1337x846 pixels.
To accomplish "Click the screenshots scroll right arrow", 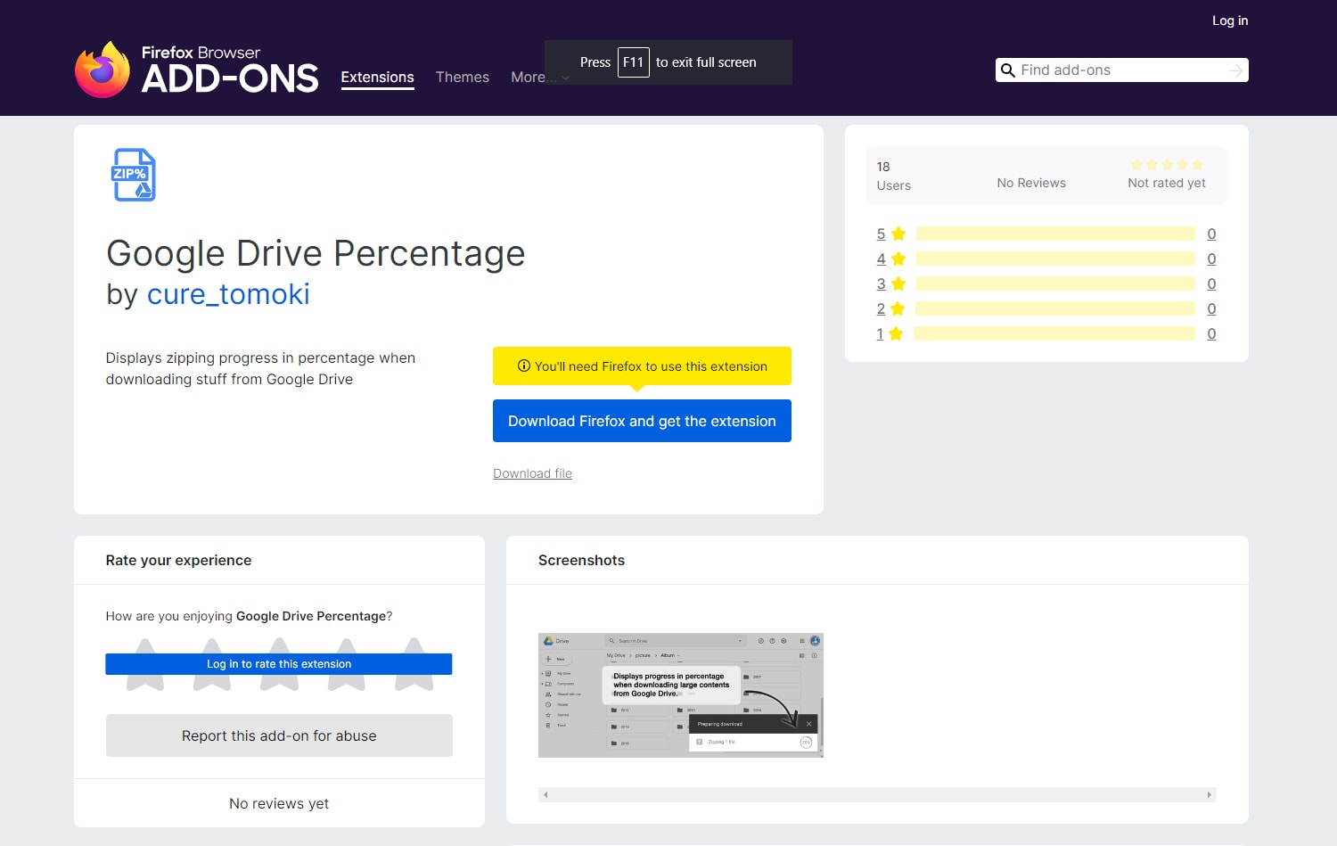I will (1210, 794).
